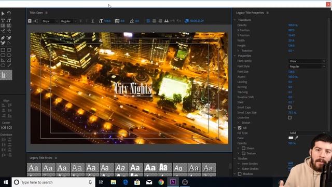Align title text left
Image resolution: width=332 pixels, height=187 pixels.
click(148, 21)
